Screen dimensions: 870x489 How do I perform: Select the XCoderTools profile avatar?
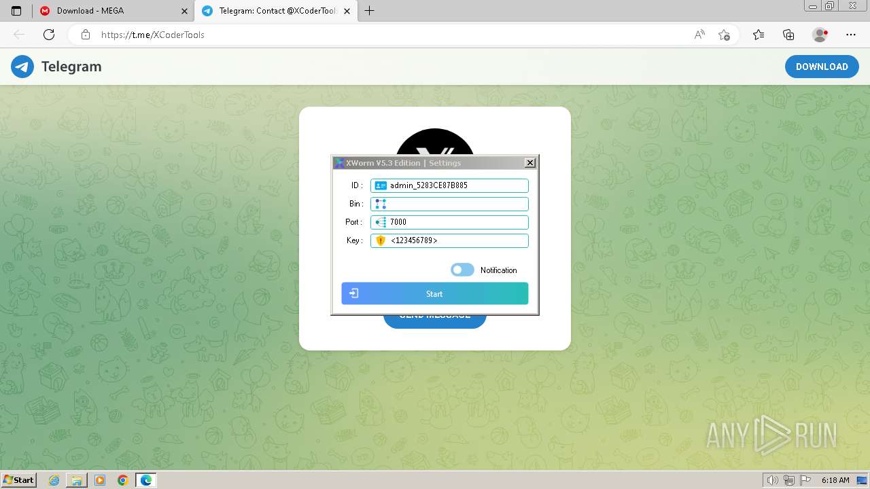point(435,142)
